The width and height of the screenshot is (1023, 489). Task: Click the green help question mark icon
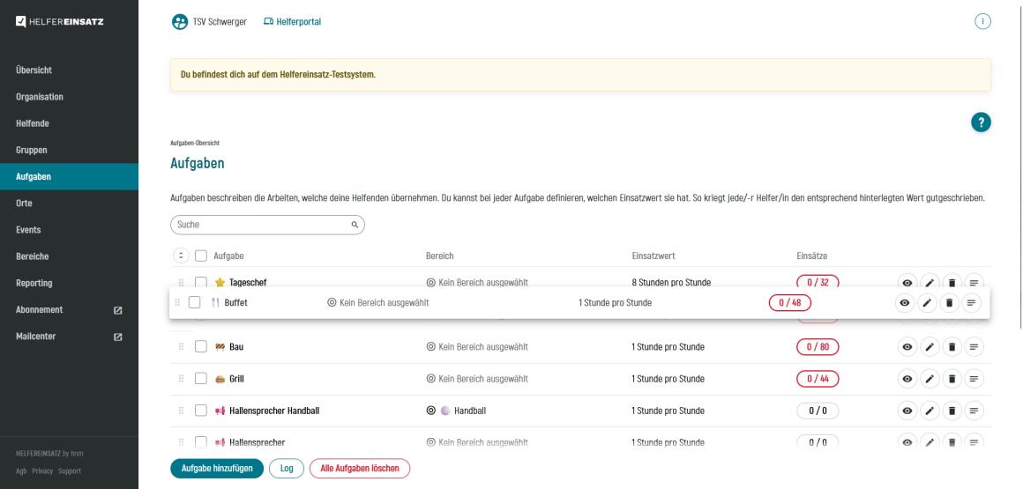(979, 123)
